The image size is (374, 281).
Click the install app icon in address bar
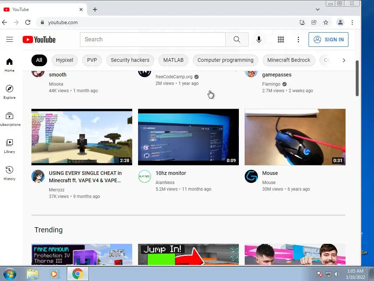(302, 22)
